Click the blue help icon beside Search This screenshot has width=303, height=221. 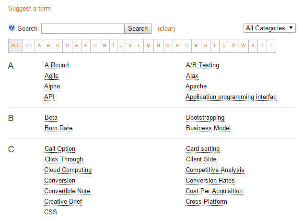12,28
